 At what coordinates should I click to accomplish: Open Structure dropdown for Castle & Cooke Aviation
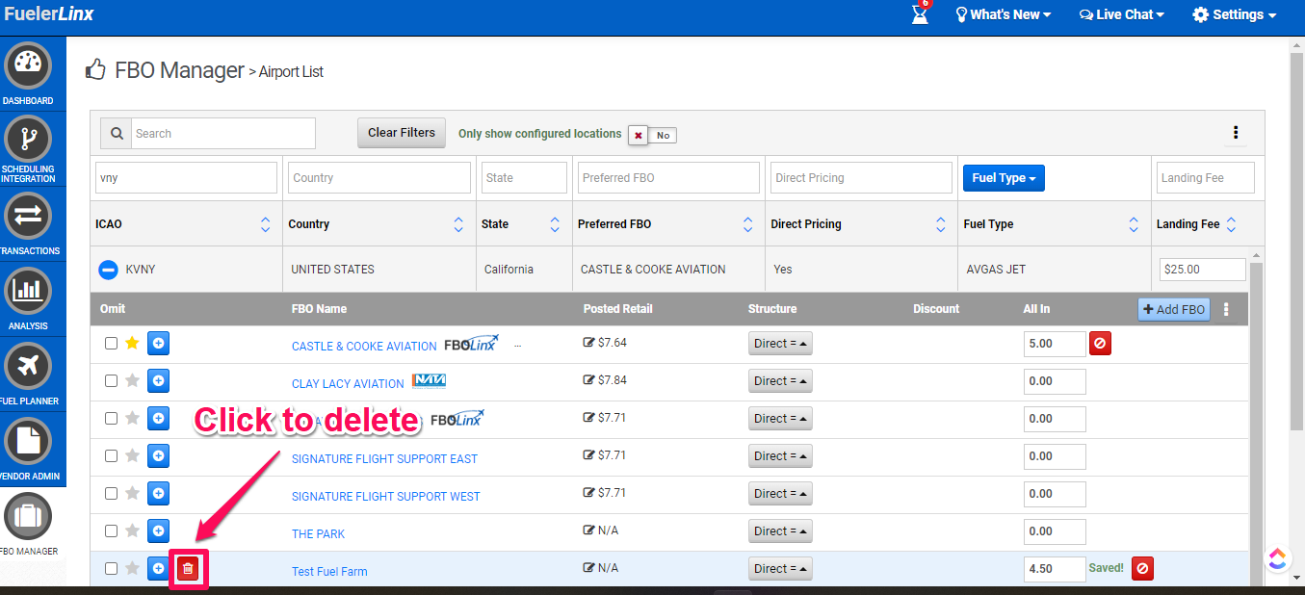[780, 344]
